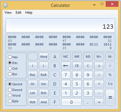This screenshot has height=112, width=121.
Task: Click the reciprocal 1/x button
Action: click(x=110, y=84)
